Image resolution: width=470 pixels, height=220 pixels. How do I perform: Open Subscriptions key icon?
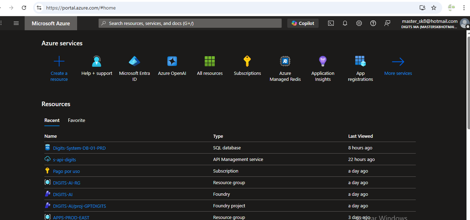(x=247, y=62)
